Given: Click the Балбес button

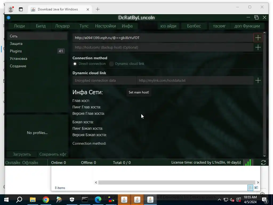Looking at the screenshot, I should 194,26.
